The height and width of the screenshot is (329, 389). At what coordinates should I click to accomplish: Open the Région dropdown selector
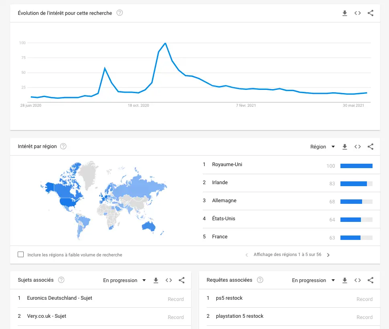point(322,147)
